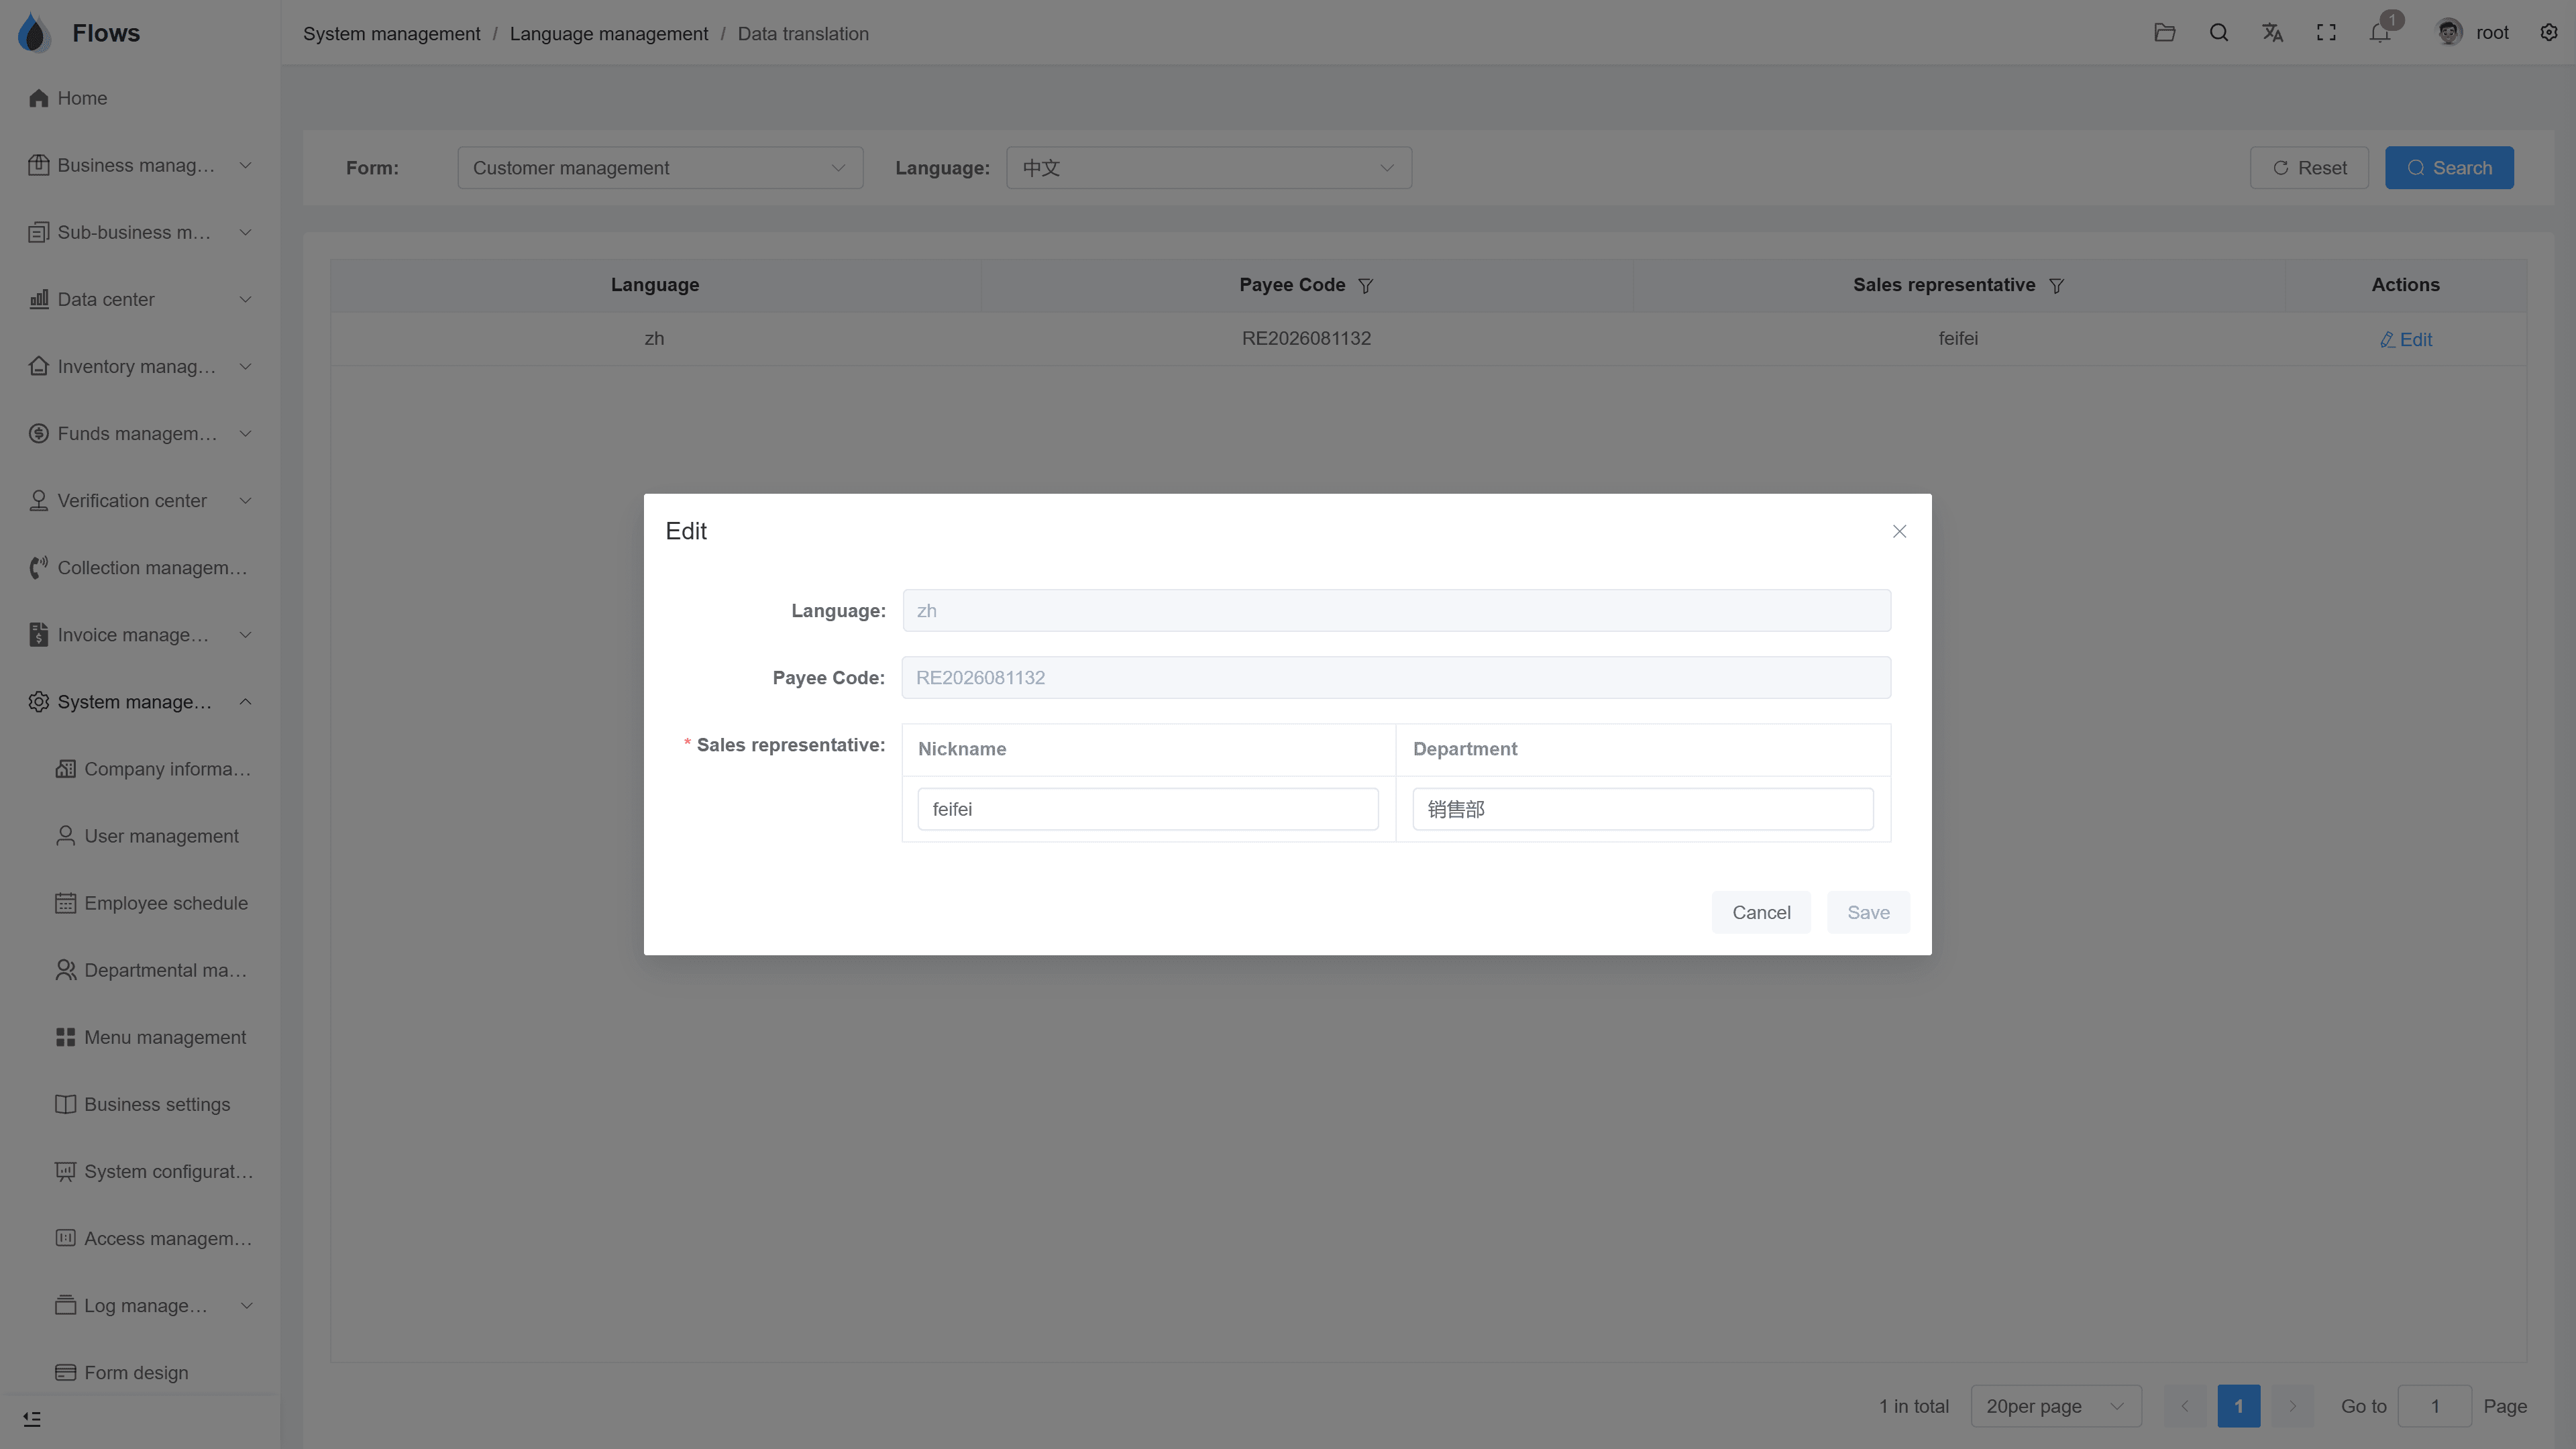This screenshot has width=2576, height=1449.
Task: Expand Business management menu
Action: tap(140, 165)
